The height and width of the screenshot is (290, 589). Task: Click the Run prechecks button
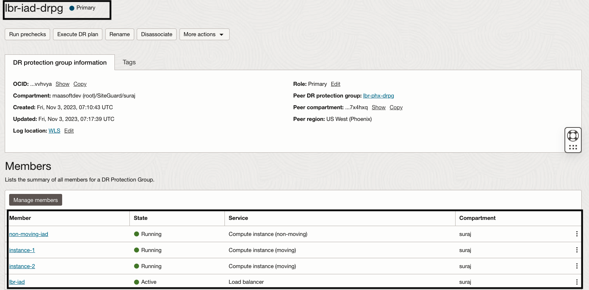[x=27, y=34]
